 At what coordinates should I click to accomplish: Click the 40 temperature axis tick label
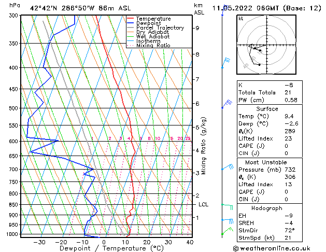coord(190,242)
